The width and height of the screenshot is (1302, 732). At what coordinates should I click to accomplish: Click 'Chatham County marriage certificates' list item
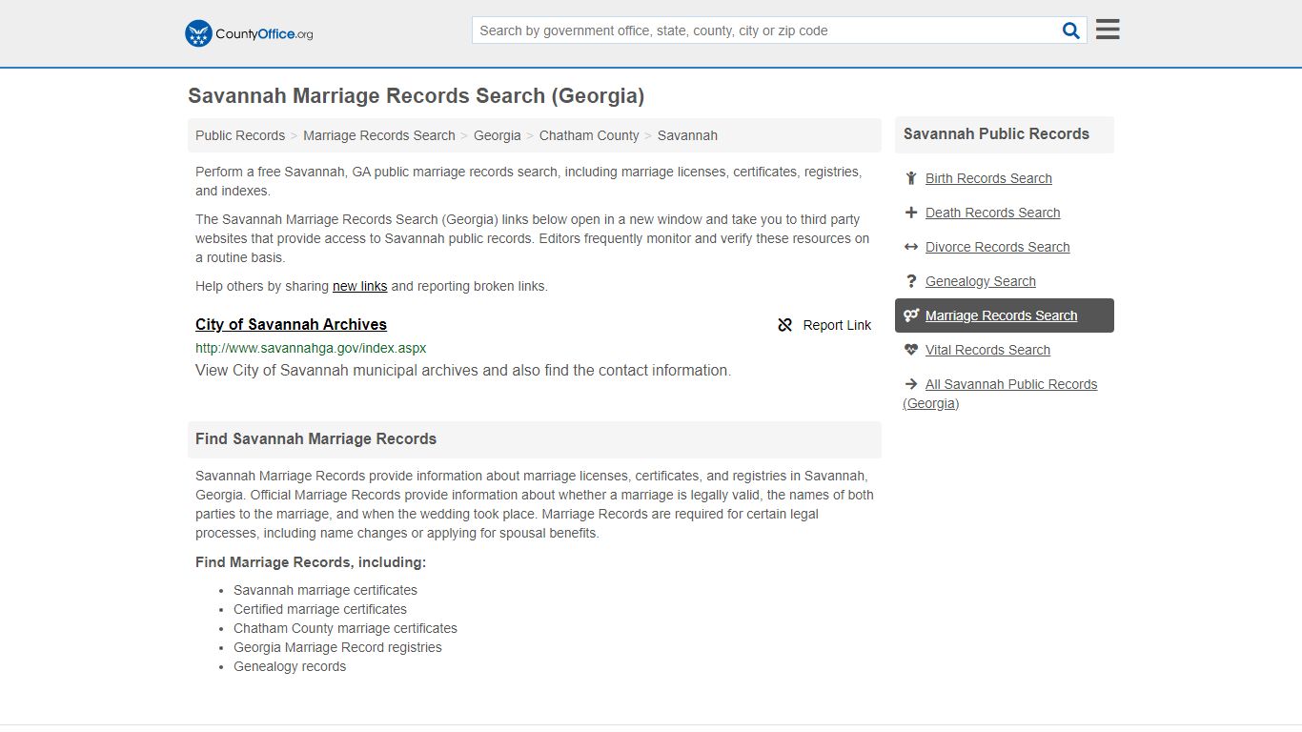[345, 628]
